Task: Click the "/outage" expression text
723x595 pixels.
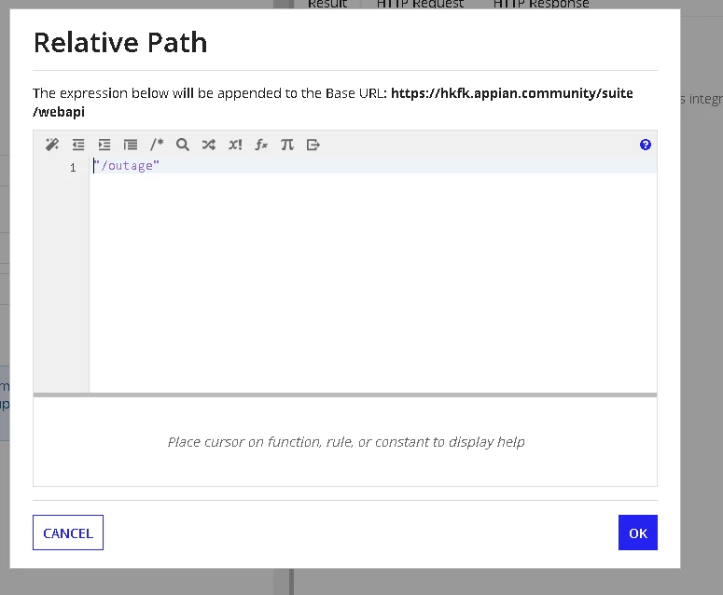Action: tap(126, 166)
